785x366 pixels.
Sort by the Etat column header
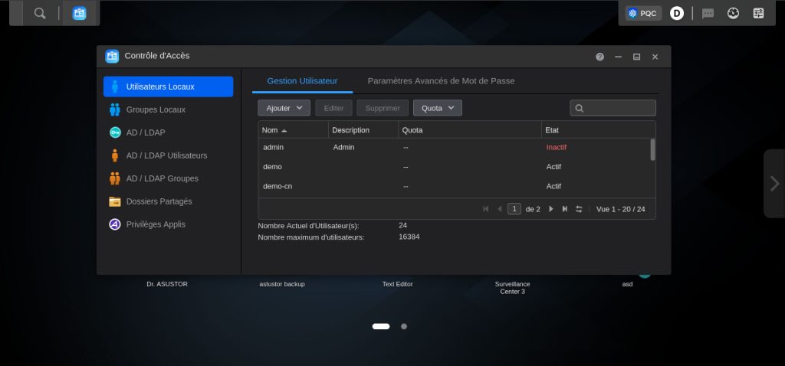click(598, 130)
